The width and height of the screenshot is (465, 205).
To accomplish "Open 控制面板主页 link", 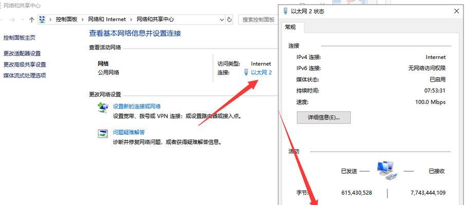I will (20, 38).
